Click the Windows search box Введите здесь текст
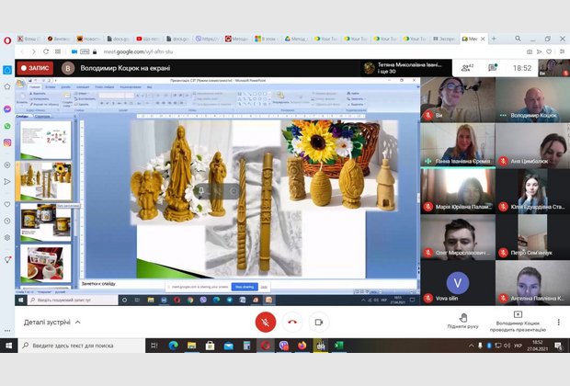 pos(82,346)
